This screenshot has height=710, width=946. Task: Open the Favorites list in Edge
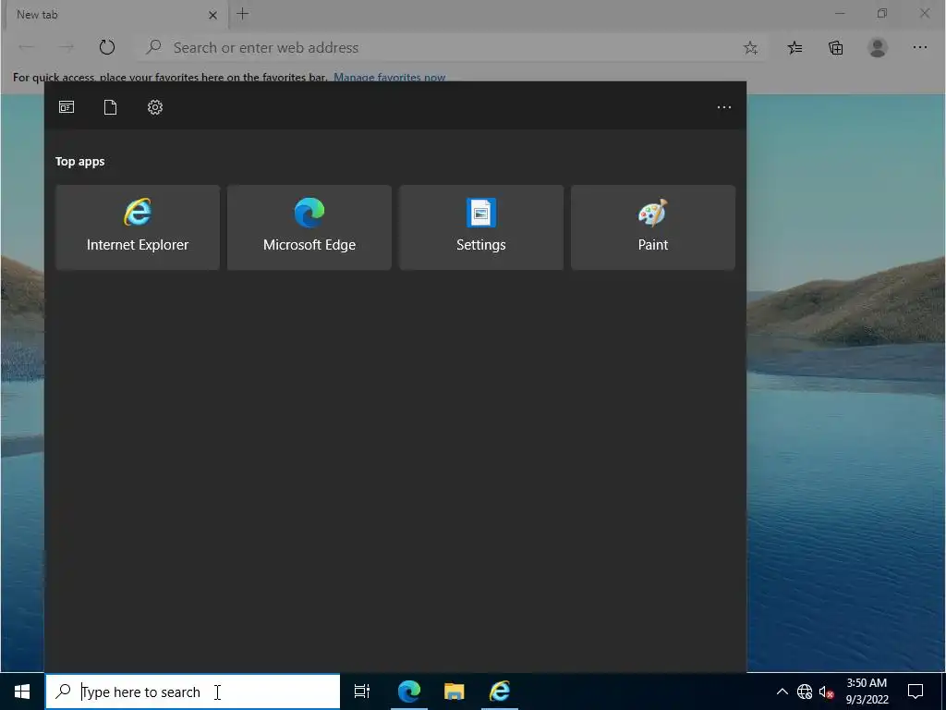tap(794, 48)
